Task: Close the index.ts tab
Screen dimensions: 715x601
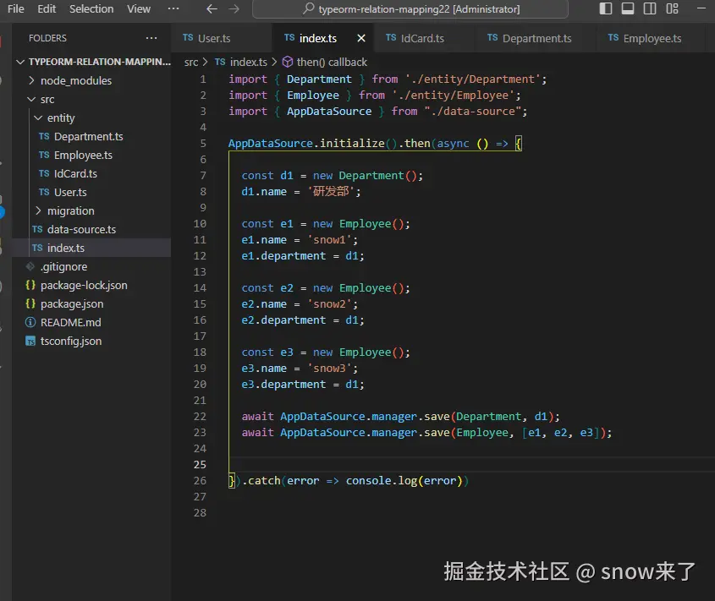Action: pyautogui.click(x=361, y=38)
